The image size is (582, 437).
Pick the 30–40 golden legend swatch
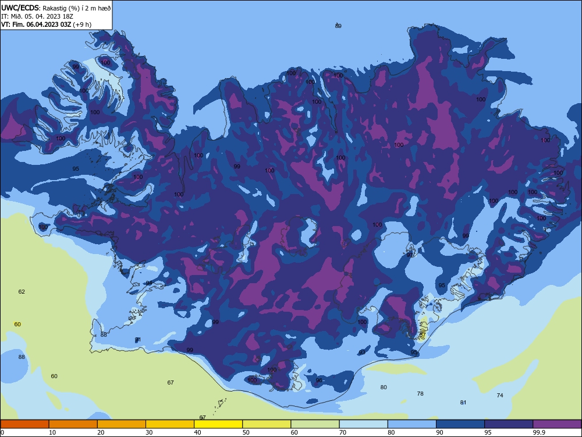pos(170,424)
